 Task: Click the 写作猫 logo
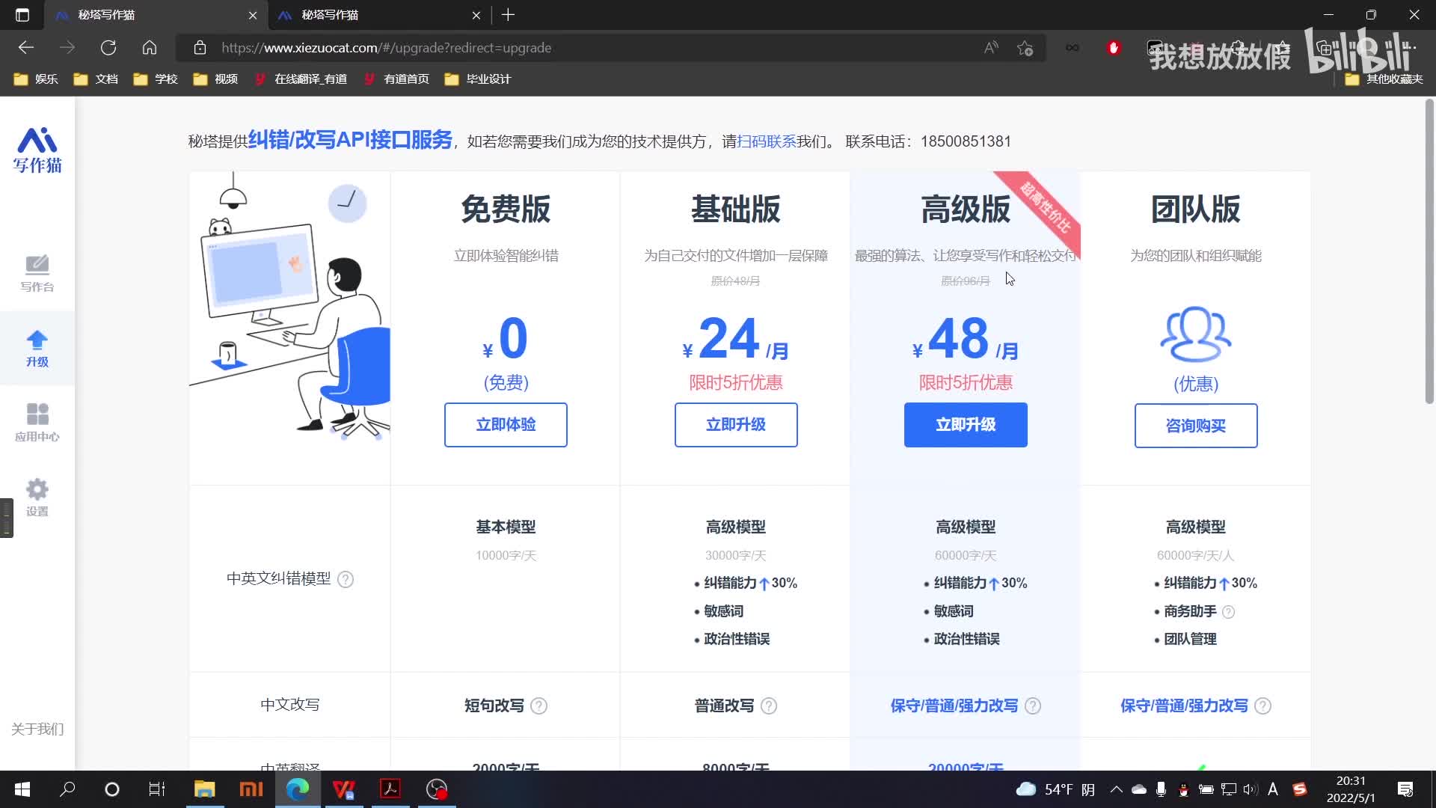click(x=37, y=150)
